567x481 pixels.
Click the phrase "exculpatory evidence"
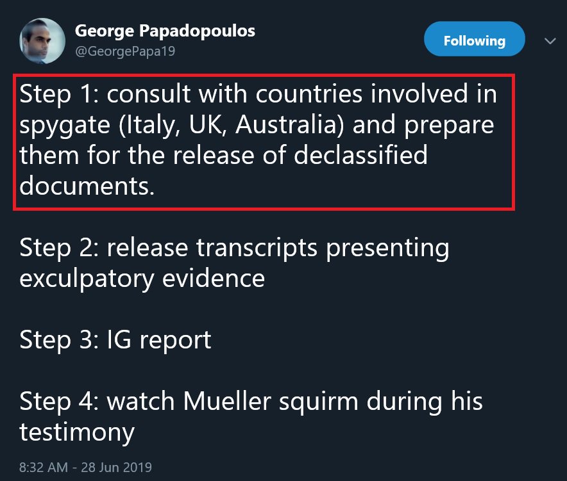point(142,279)
